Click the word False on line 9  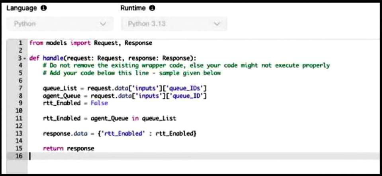tap(99, 103)
